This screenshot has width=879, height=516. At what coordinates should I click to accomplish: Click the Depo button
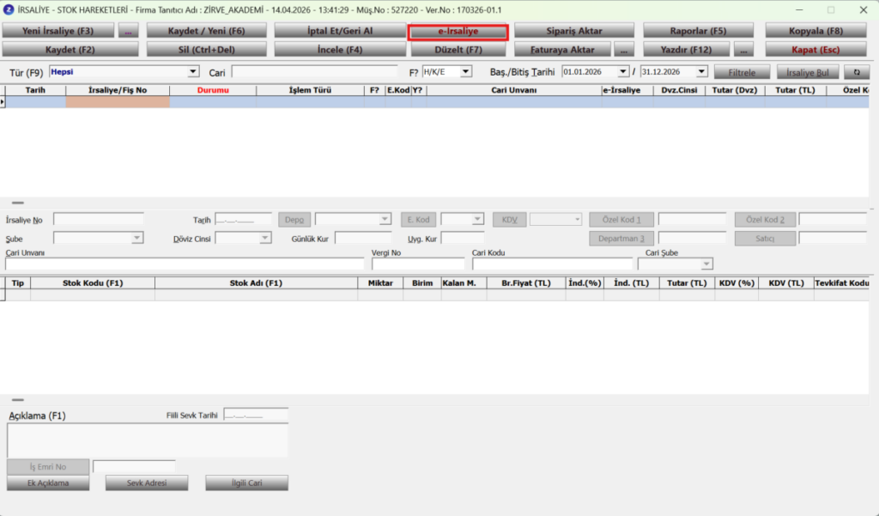pyautogui.click(x=294, y=220)
